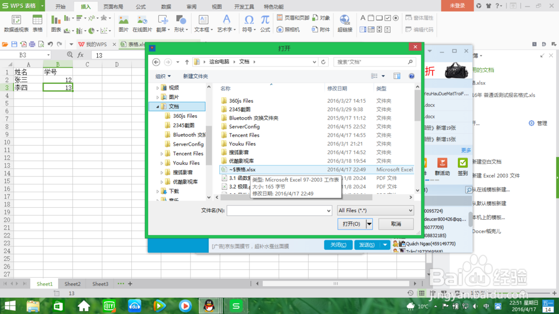Viewport: 559px width, 314px height.
Task: Insert a pivot table (数据透视表)
Action: (16, 23)
